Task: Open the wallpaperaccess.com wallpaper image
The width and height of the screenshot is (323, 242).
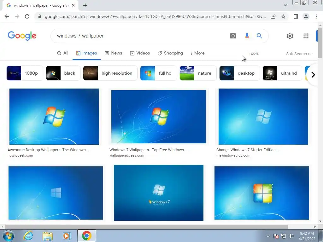Action: (x=159, y=117)
